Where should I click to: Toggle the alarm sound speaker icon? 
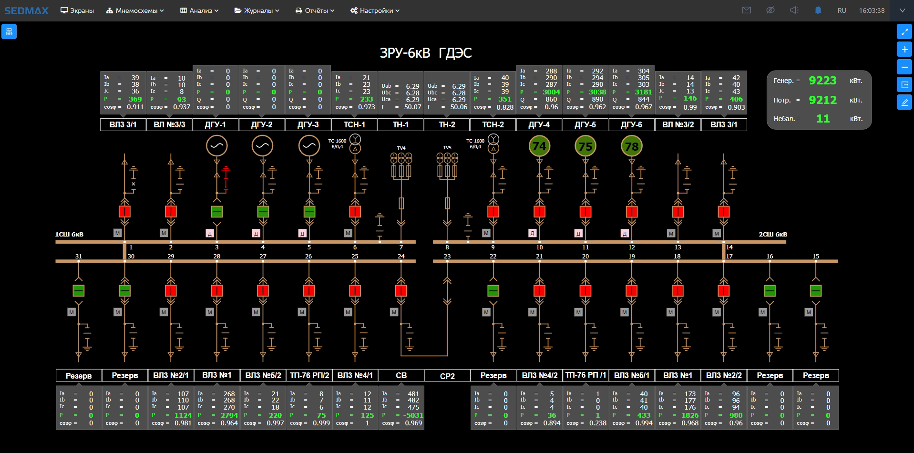point(794,10)
